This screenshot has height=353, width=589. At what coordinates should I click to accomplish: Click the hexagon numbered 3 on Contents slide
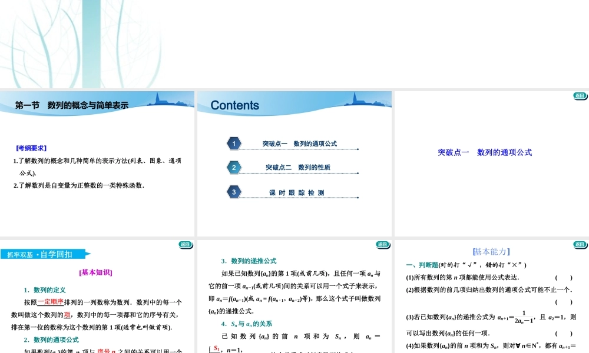234,191
